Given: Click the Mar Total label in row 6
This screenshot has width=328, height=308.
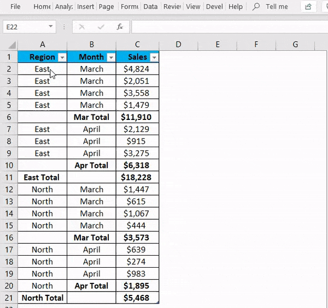Looking at the screenshot, I should click(92, 117).
